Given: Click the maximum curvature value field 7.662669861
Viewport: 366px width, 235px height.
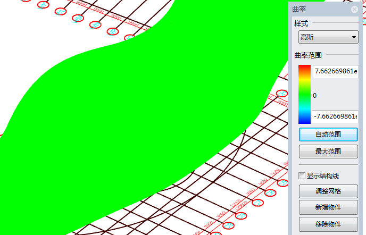Looking at the screenshot, I should pyautogui.click(x=335, y=71).
